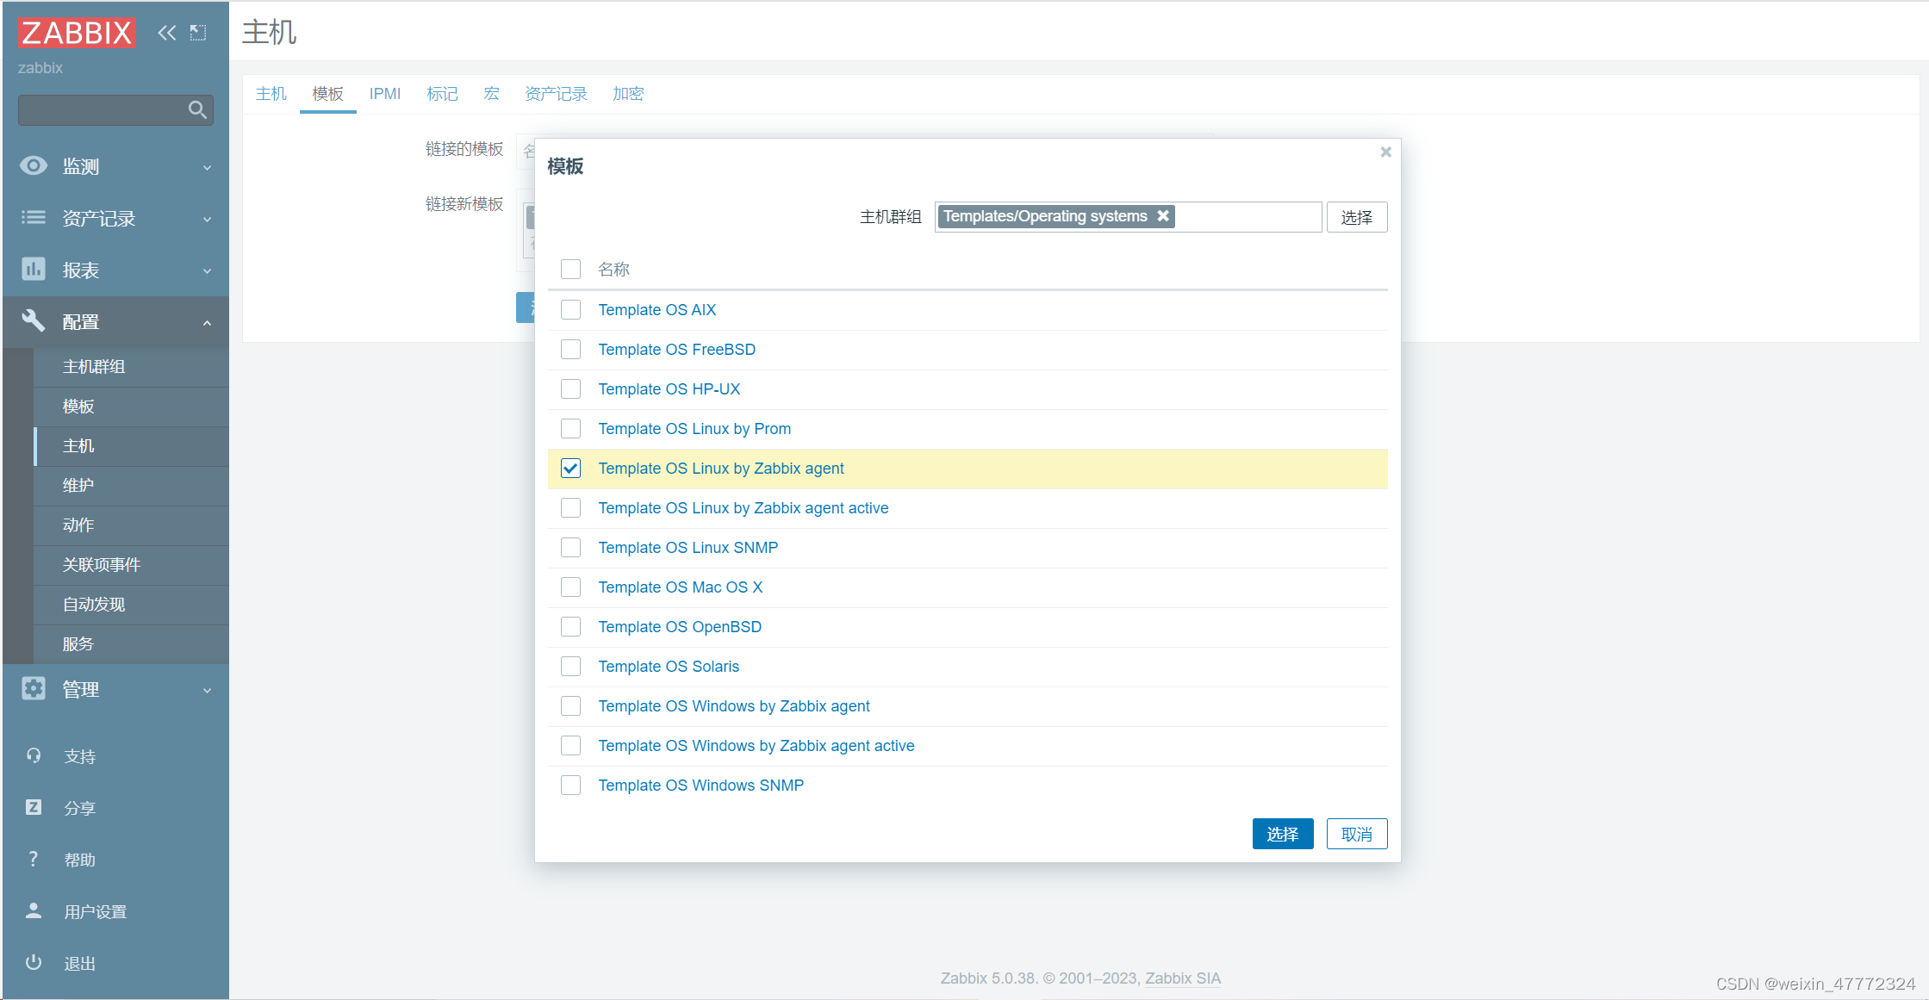The image size is (1929, 1000).
Task: Open the 管理 (Administration) gear icon
Action: pyautogui.click(x=33, y=688)
